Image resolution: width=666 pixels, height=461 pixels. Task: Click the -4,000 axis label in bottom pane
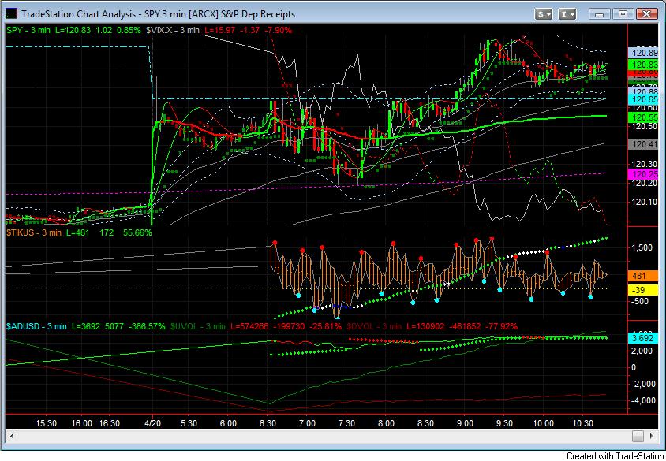tap(642, 400)
